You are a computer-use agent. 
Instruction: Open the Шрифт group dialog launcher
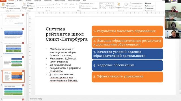[60, 11]
